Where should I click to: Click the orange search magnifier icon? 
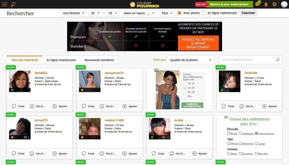point(13,4)
